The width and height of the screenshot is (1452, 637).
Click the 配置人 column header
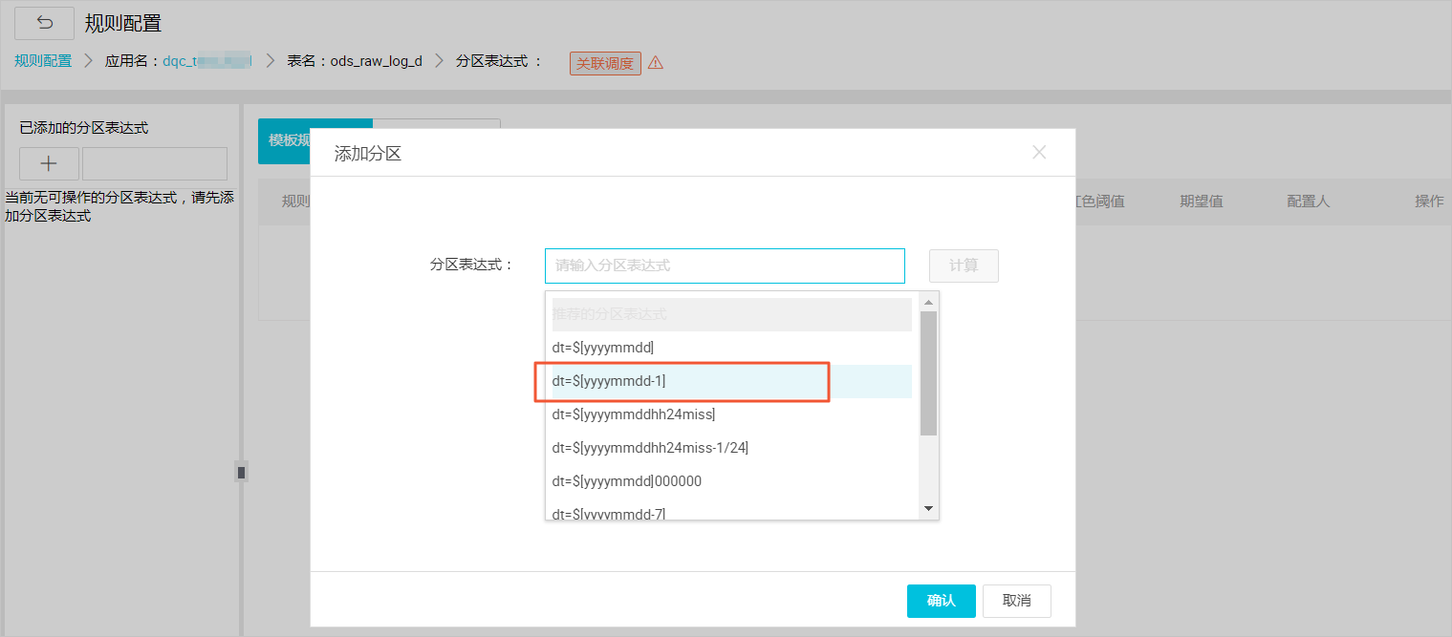pyautogui.click(x=1309, y=202)
